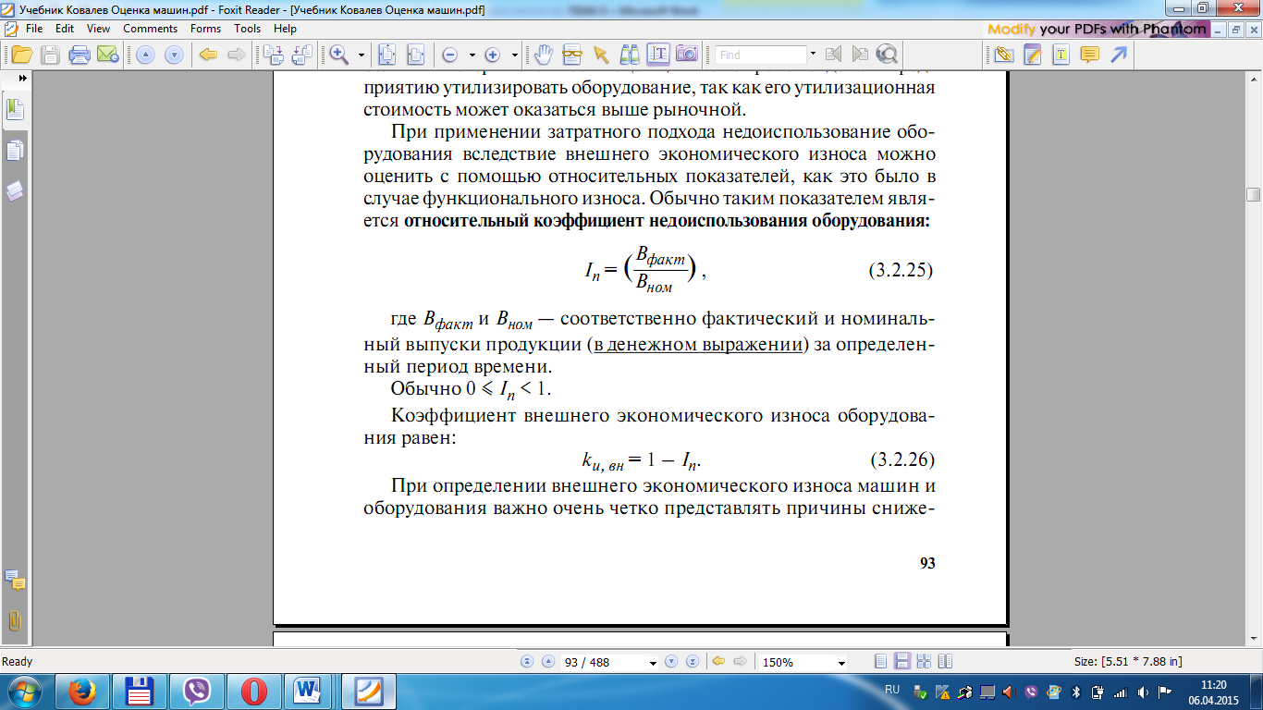Zoom out with the minus button
Image resolution: width=1263 pixels, height=710 pixels.
(x=450, y=55)
